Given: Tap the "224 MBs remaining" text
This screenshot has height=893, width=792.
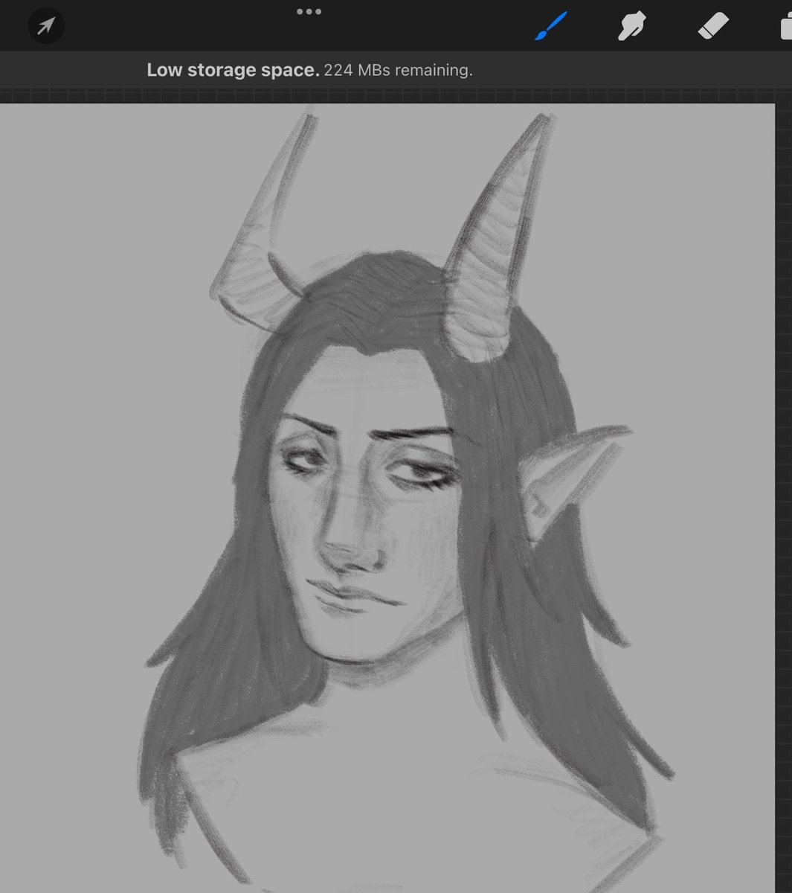Looking at the screenshot, I should (399, 70).
